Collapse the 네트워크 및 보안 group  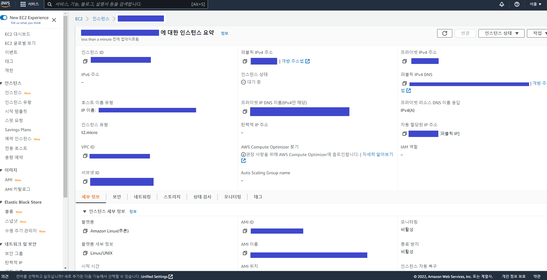click(2, 244)
